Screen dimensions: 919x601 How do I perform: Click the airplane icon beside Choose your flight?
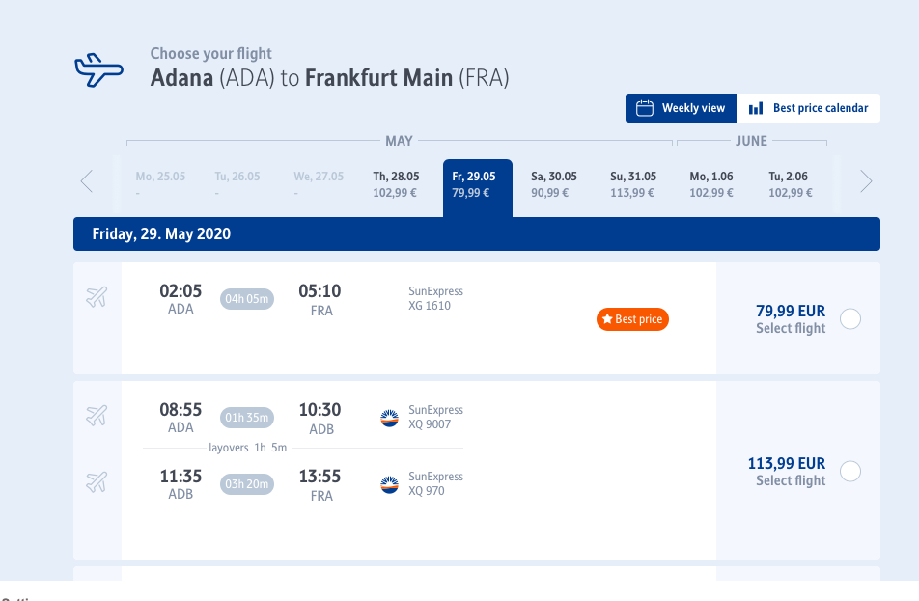coord(98,69)
